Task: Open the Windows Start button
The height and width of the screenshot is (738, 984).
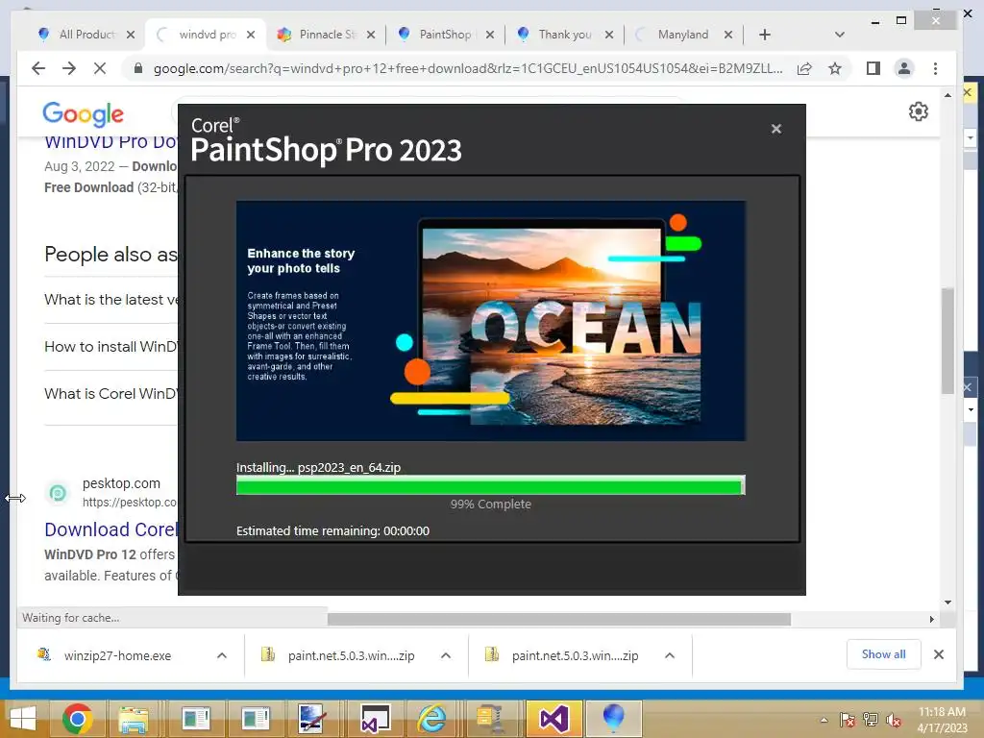Action: click(x=23, y=719)
